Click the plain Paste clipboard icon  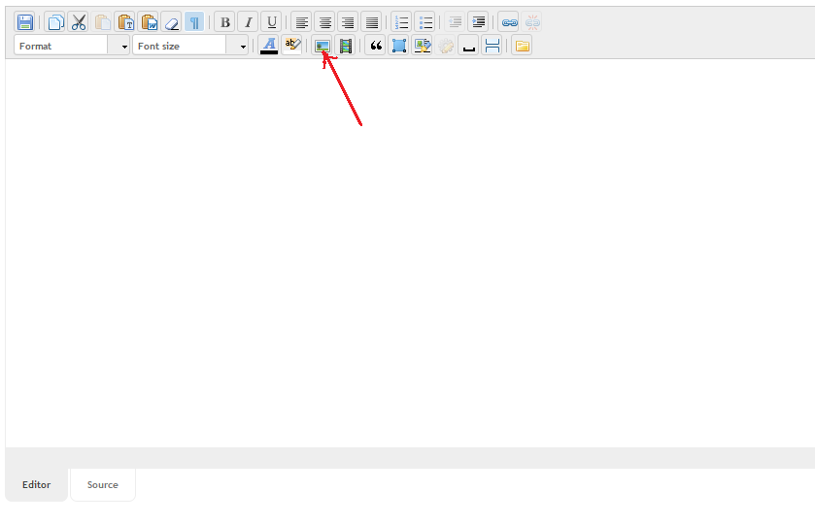(x=102, y=22)
